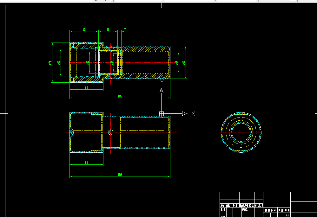The height and width of the screenshot is (217, 317).
Task: Select the 53 dimension text
Action: (84, 29)
